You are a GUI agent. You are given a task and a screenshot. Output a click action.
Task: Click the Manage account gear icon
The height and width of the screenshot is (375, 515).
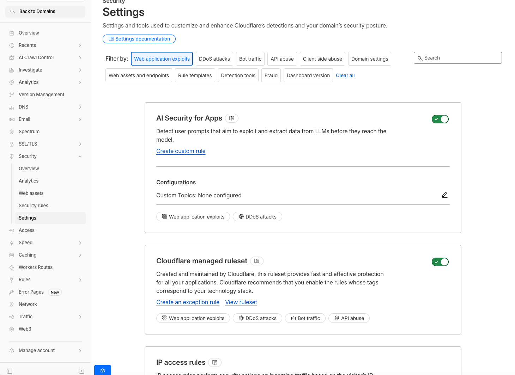pos(12,350)
